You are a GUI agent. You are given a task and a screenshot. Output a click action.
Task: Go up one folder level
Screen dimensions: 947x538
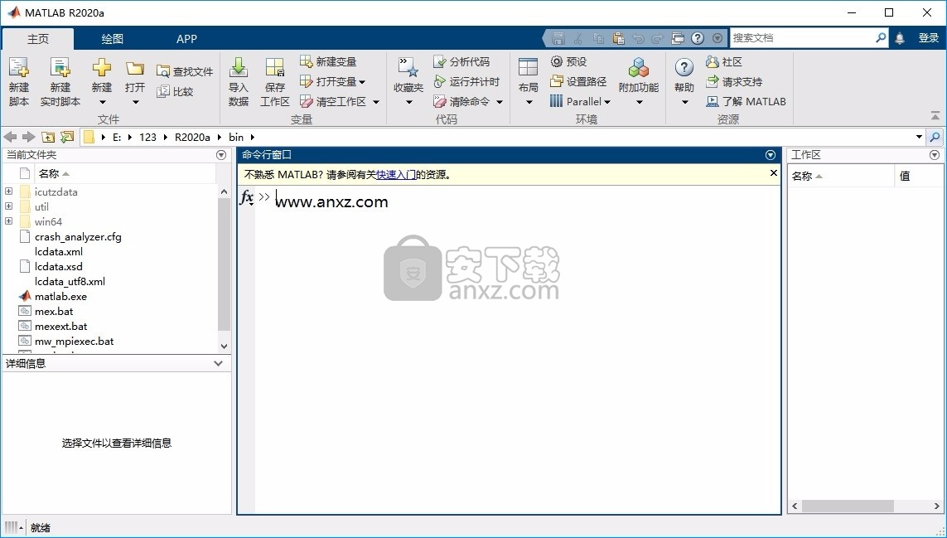pyautogui.click(x=48, y=138)
